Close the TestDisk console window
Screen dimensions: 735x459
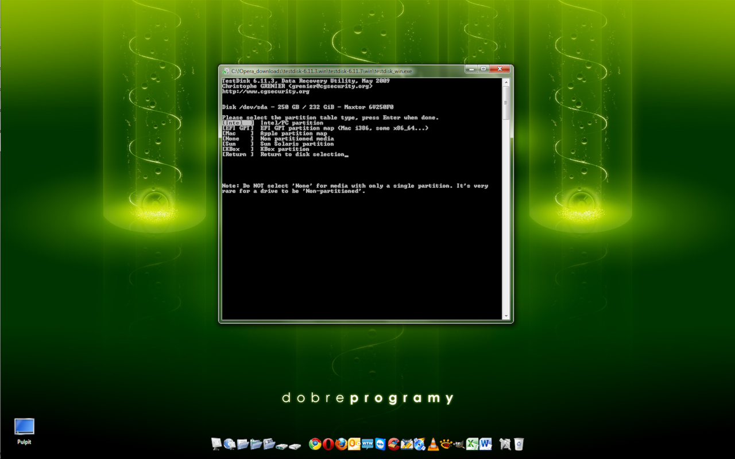coord(499,69)
